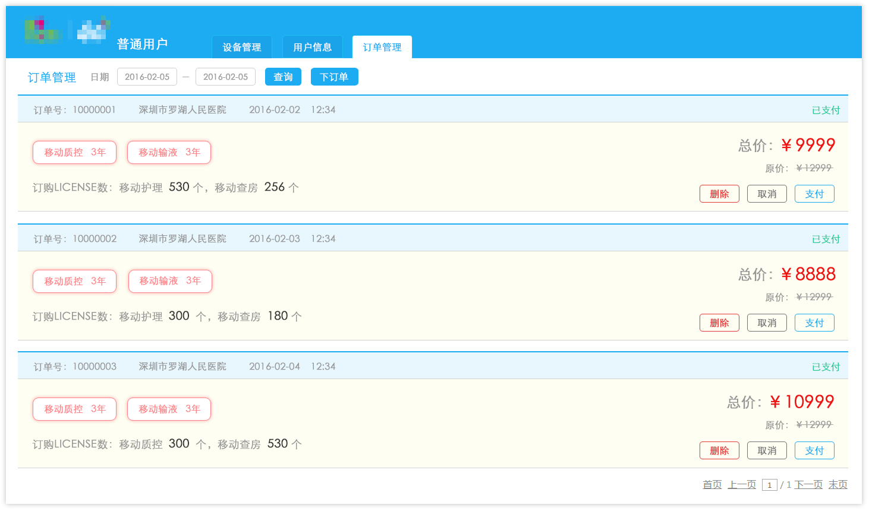Click order number 10000003 text
This screenshot has height=511, width=869.
pyautogui.click(x=95, y=367)
